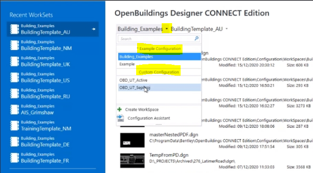Open the BuildingTemplate_AU workset dropdown arrow
Viewport: 313px width, 173px height.
click(226, 29)
